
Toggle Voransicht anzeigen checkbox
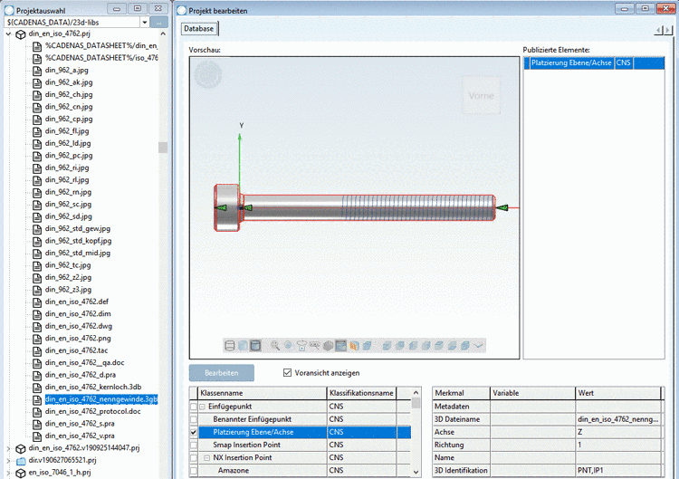(287, 372)
